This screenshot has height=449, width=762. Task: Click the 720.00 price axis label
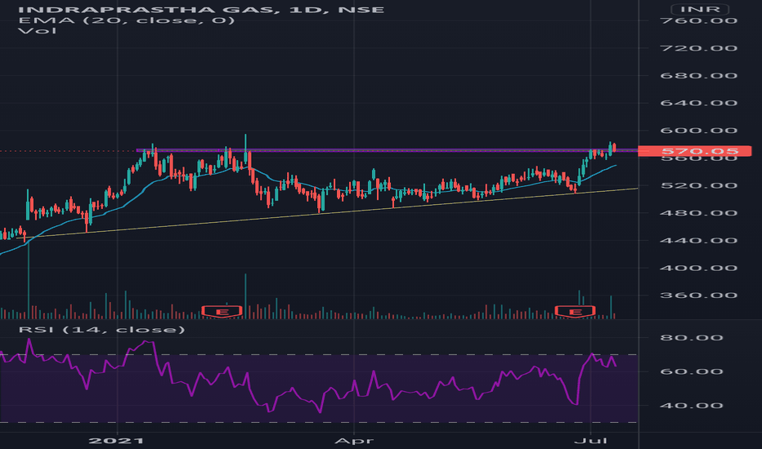point(698,48)
